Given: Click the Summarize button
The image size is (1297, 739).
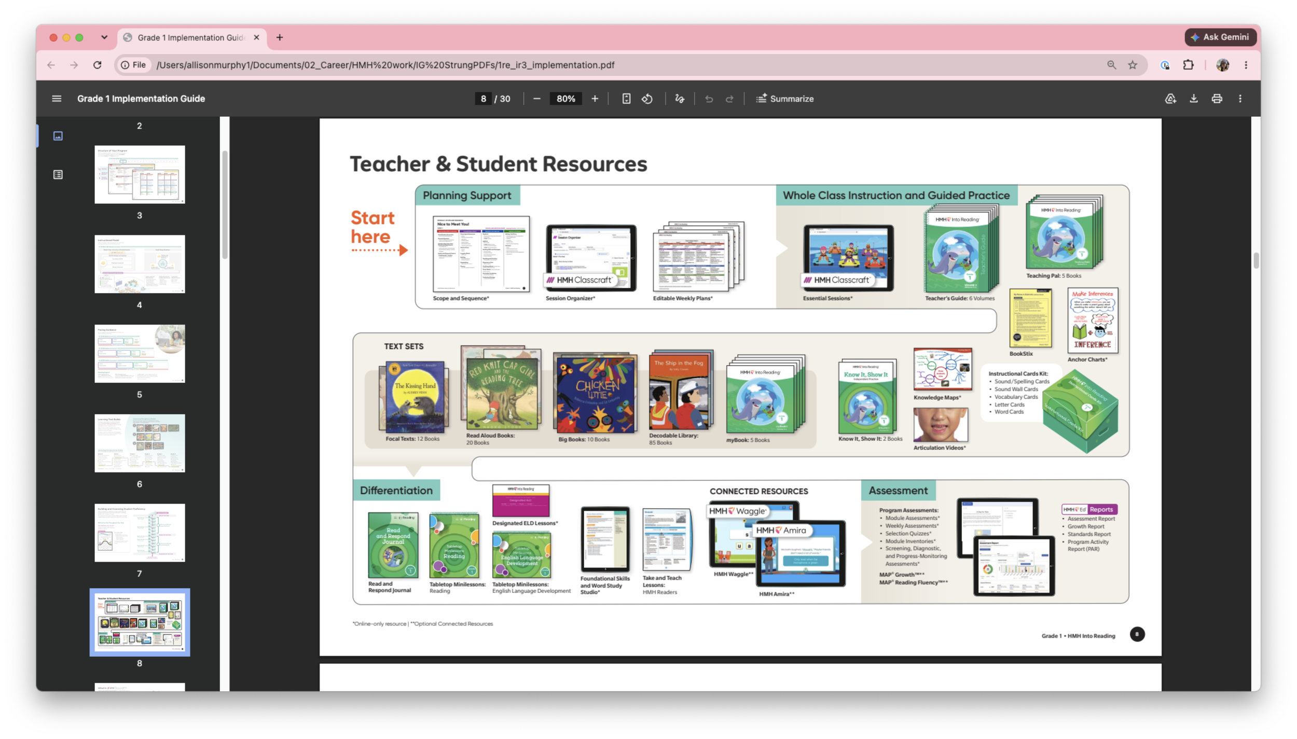Looking at the screenshot, I should (x=785, y=99).
